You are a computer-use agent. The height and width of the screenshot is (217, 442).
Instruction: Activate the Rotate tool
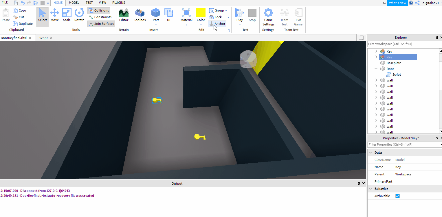click(79, 15)
